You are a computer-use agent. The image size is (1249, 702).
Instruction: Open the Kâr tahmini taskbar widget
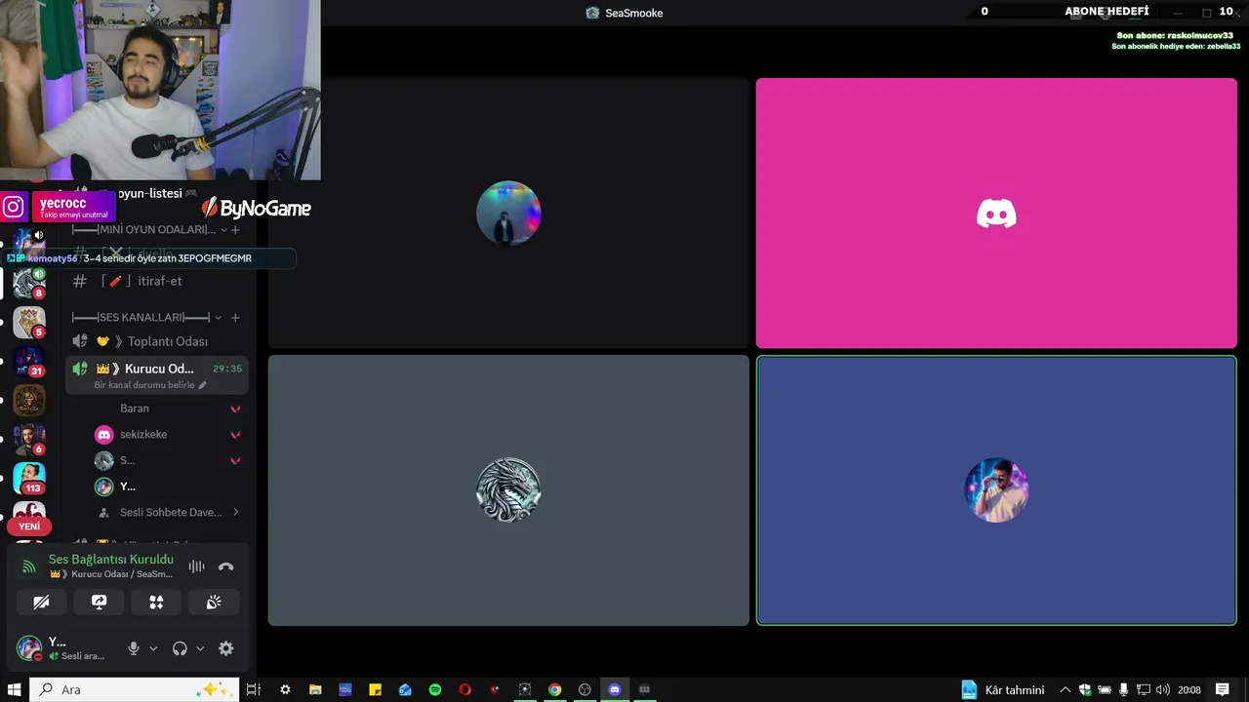pos(1003,689)
